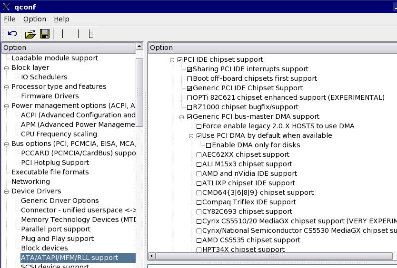Select Loadable module support in tree
This screenshot has width=397, height=268.
click(55, 58)
